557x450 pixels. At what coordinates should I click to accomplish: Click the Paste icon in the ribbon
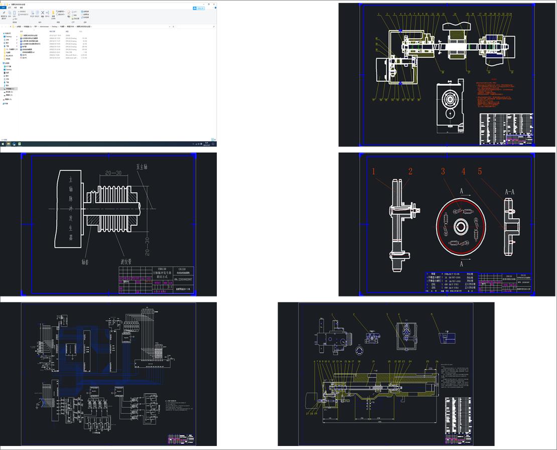tap(14, 13)
